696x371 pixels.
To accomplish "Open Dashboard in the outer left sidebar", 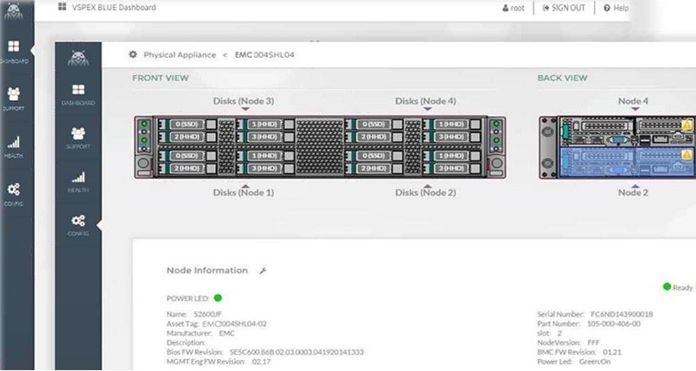I will (14, 52).
